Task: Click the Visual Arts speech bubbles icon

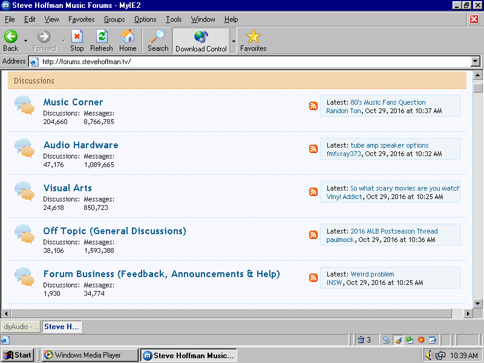Action: click(x=24, y=191)
